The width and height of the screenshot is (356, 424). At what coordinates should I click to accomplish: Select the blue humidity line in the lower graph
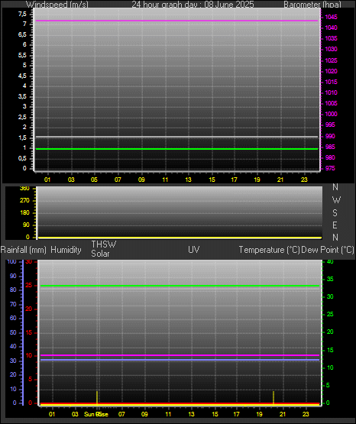[180, 360]
